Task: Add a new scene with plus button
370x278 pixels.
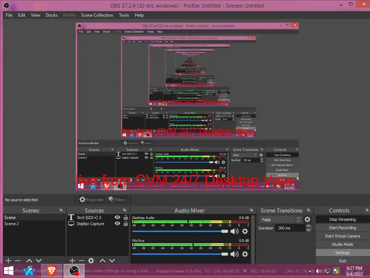Action: (x=8, y=261)
